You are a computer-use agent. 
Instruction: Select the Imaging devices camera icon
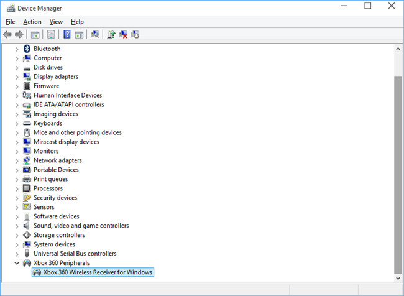27,114
